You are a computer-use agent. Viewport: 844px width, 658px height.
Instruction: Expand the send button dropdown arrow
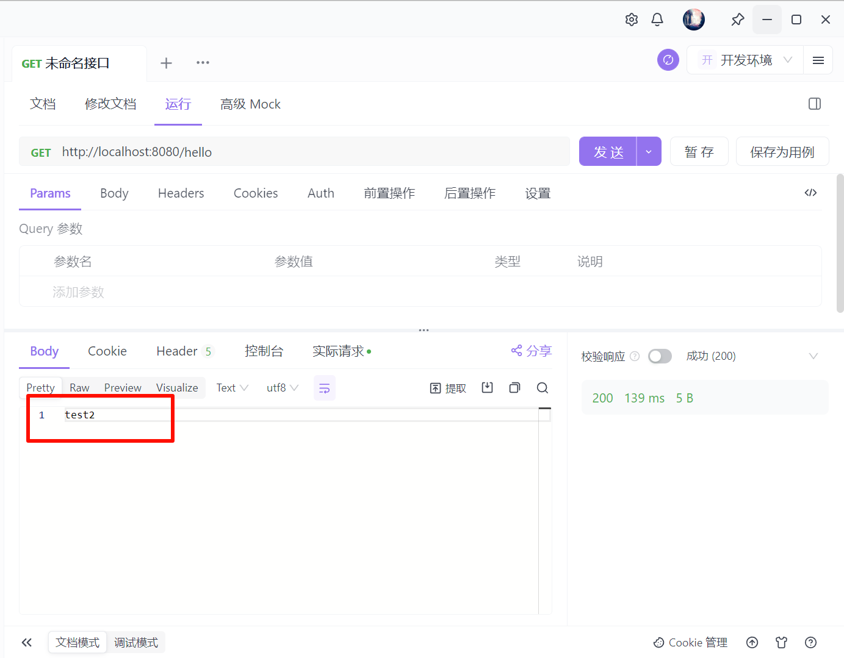649,151
